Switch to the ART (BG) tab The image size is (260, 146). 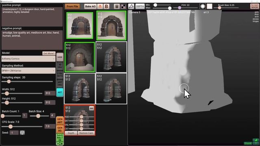point(60,84)
